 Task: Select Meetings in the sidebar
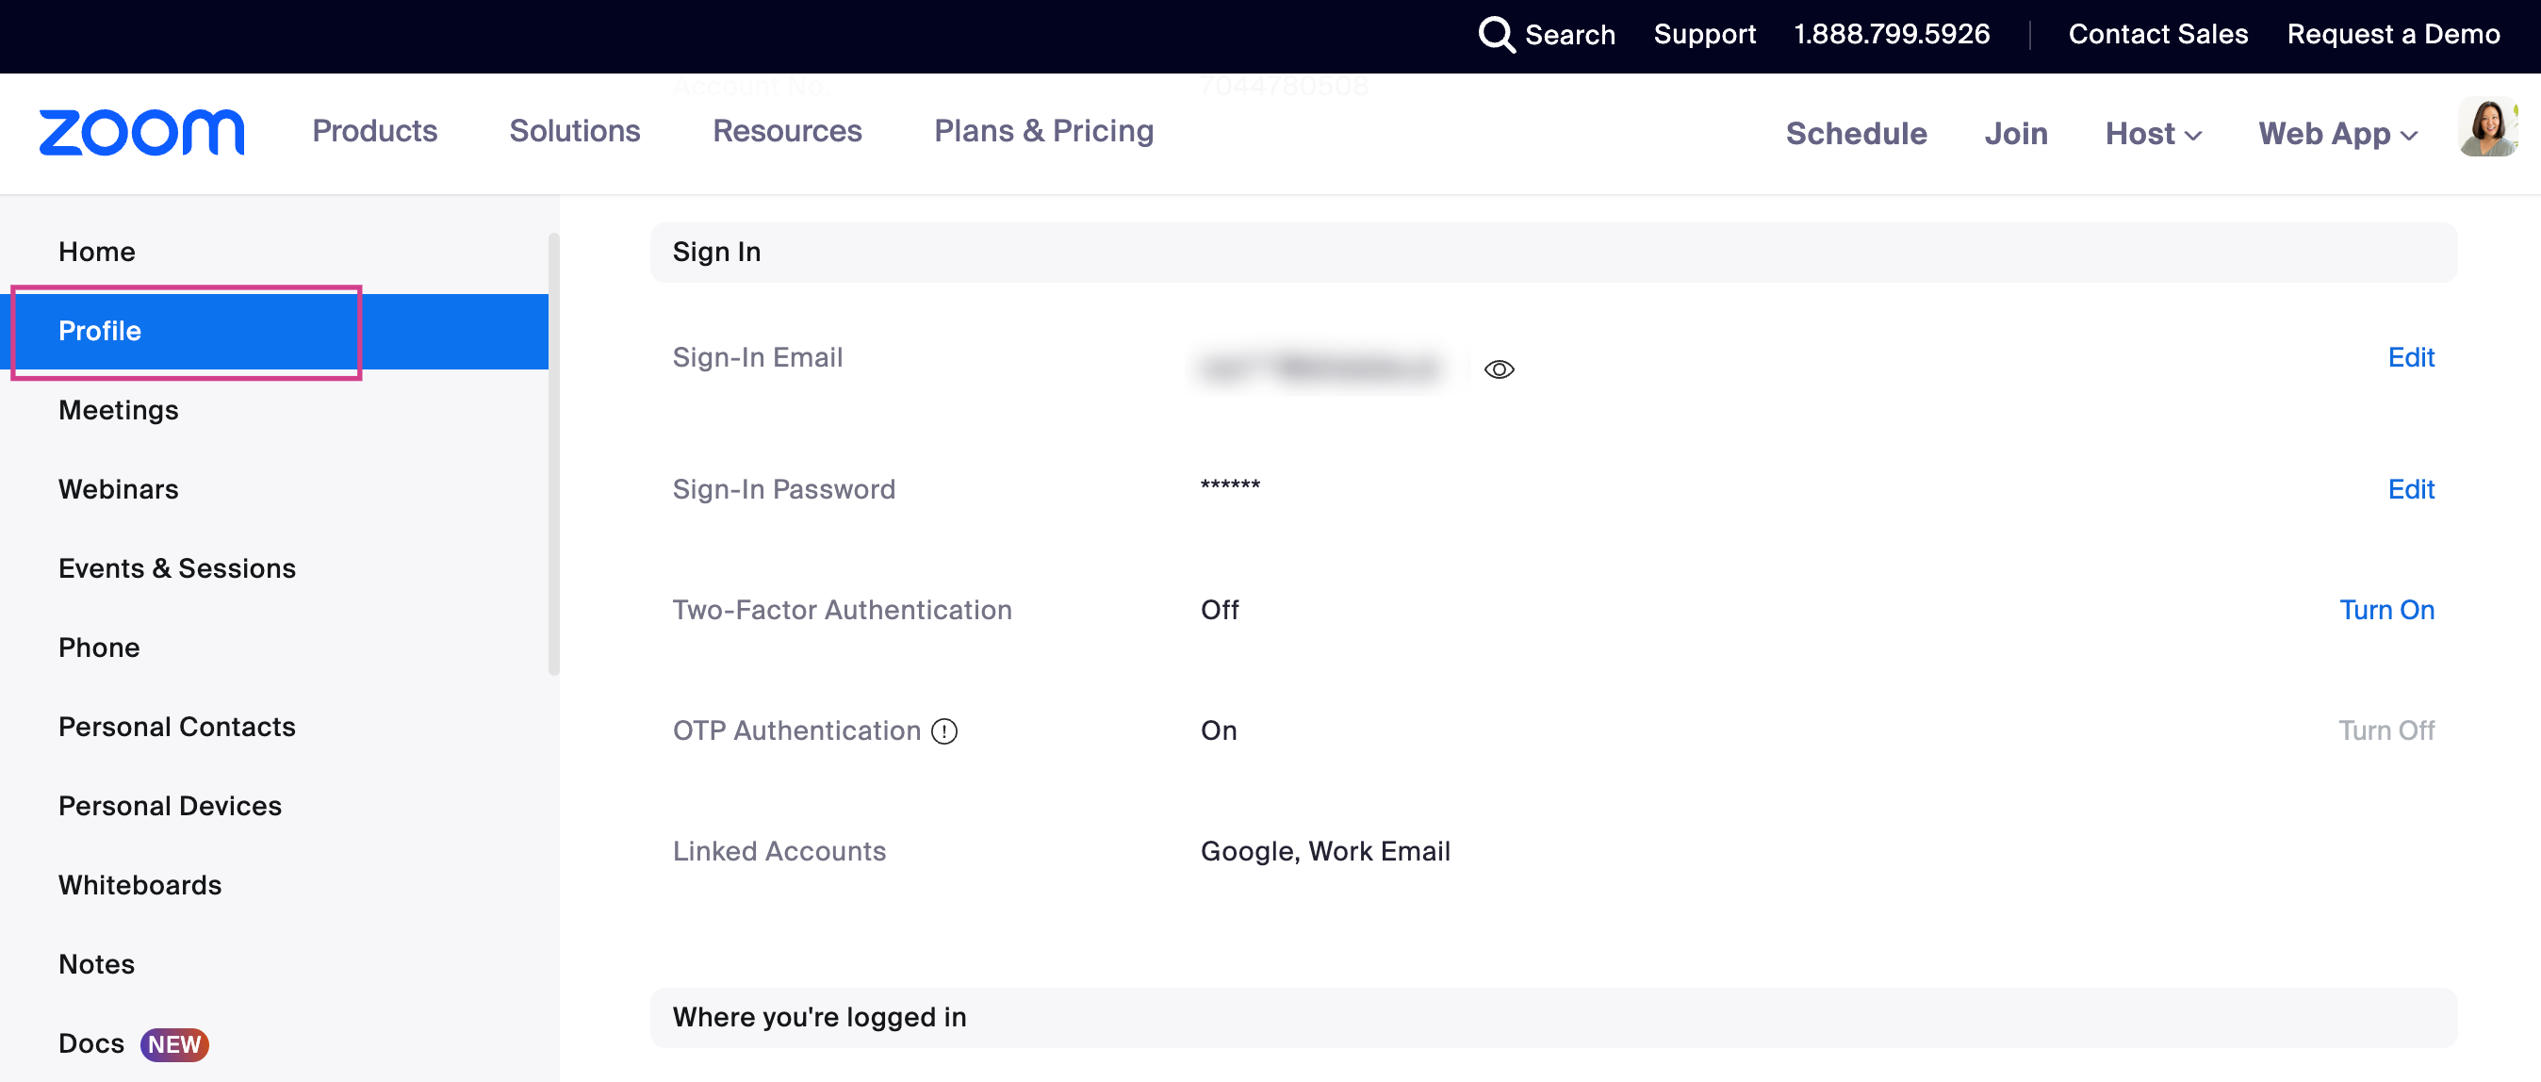(119, 409)
